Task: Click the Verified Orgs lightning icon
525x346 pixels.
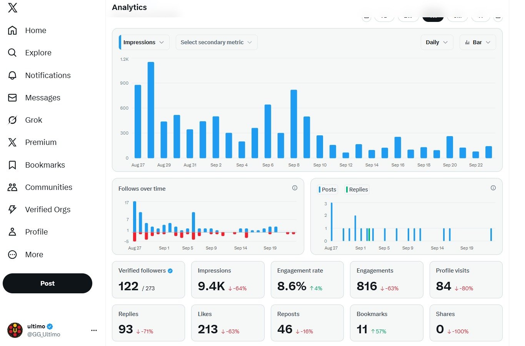Action: coord(12,210)
